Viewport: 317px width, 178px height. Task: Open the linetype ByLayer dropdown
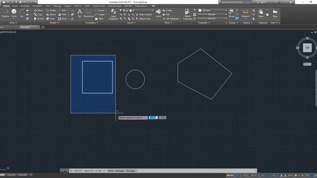pos(211,19)
